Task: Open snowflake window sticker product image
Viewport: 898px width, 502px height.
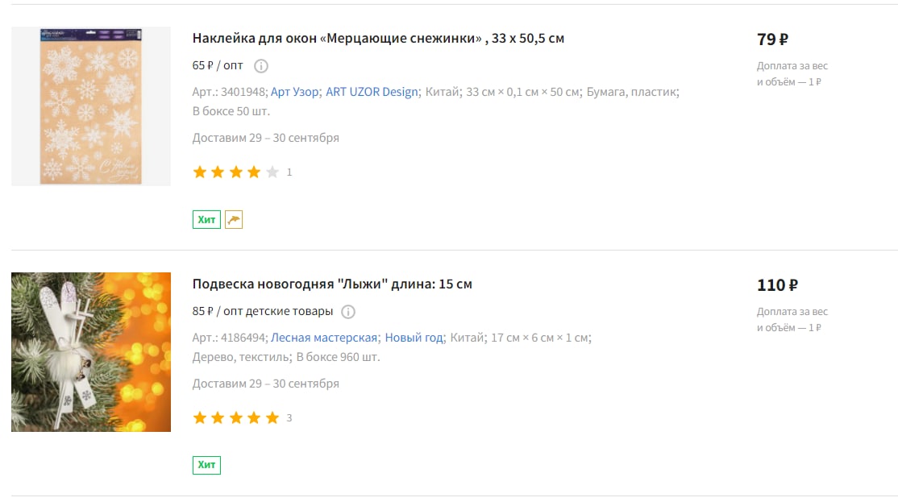Action: click(91, 106)
